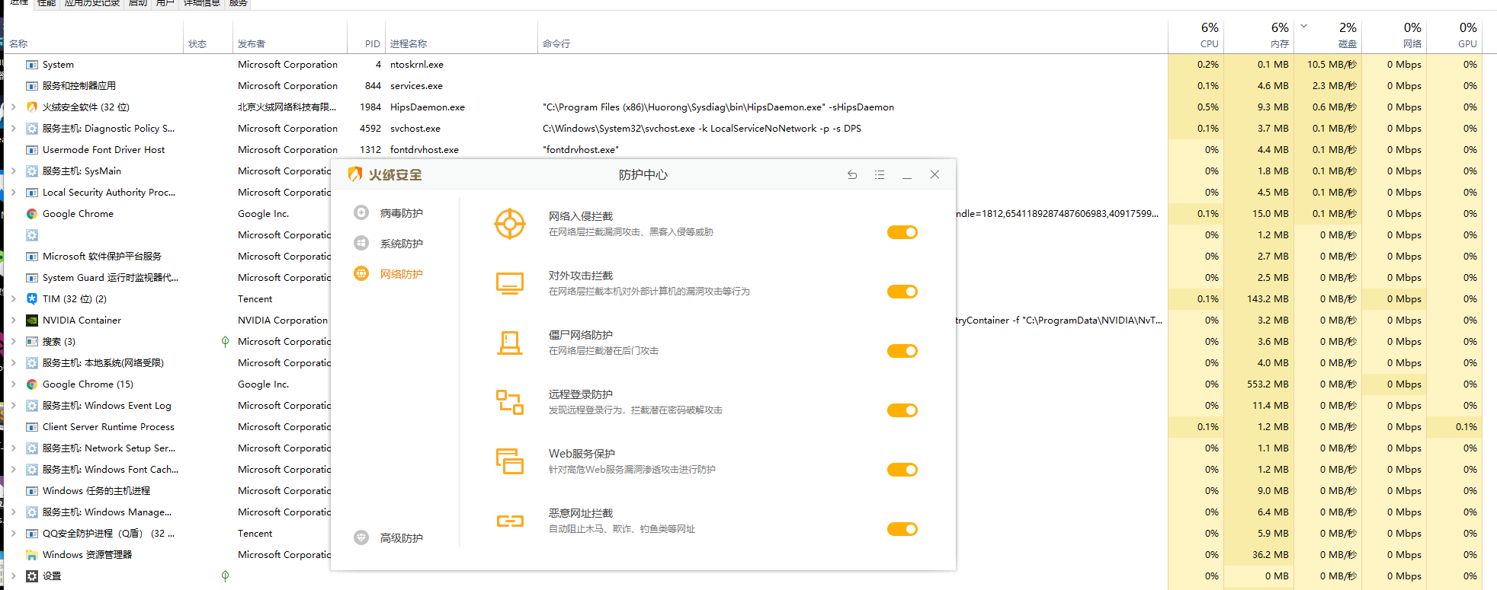Click the chain link icon for 恶意网址拦截
This screenshot has width=1497, height=590.
tap(510, 521)
